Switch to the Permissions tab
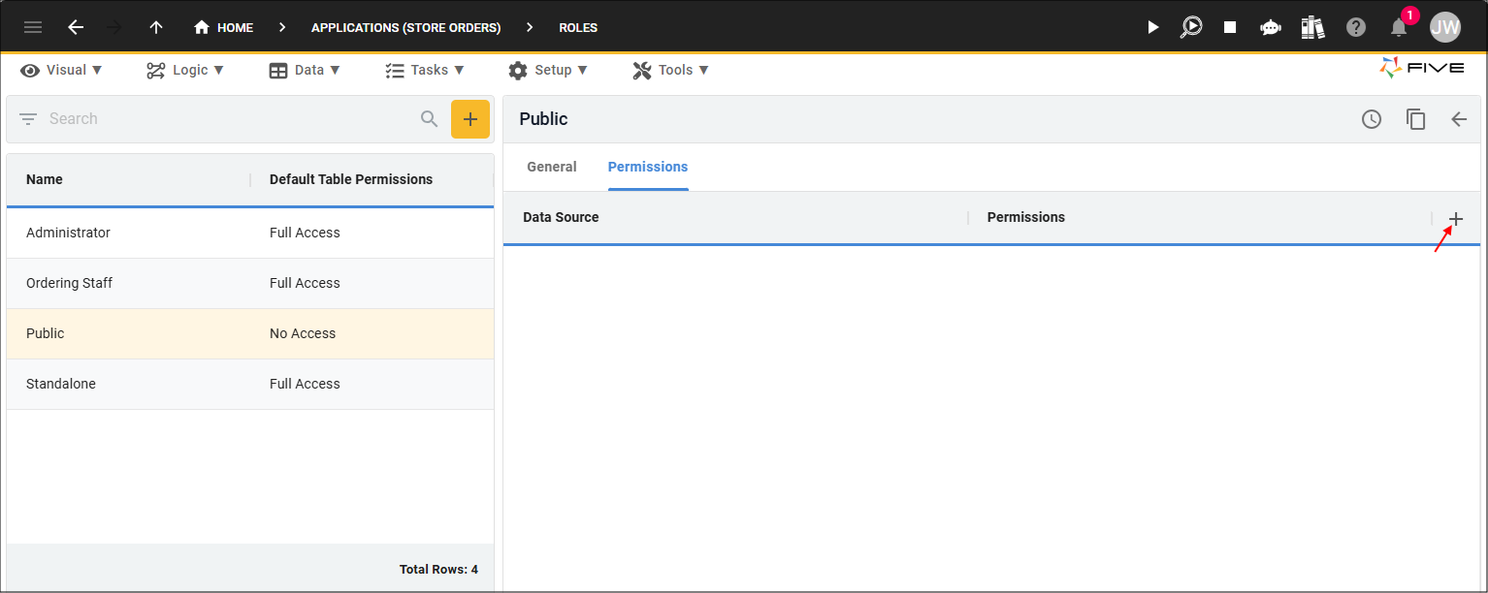 [x=648, y=167]
